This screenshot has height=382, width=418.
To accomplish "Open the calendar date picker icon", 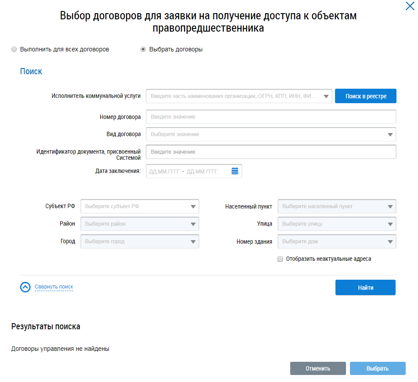I will click(x=235, y=171).
